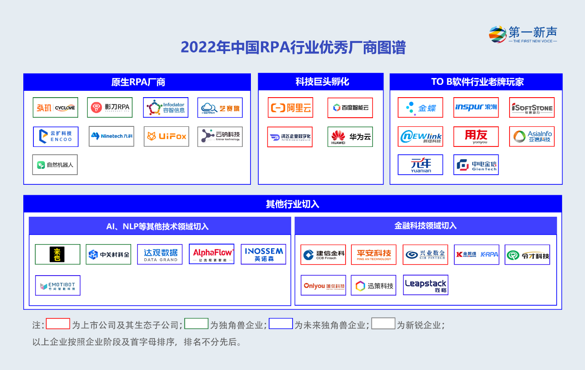
Task: Select the black-and-yellow 来也 logo
Action: [x=58, y=254]
